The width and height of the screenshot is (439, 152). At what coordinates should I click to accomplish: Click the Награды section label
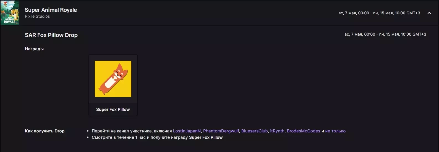pos(34,49)
